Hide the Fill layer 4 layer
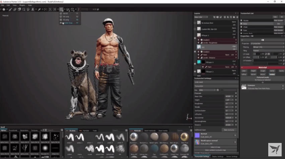The image size is (285, 159). 195,64
